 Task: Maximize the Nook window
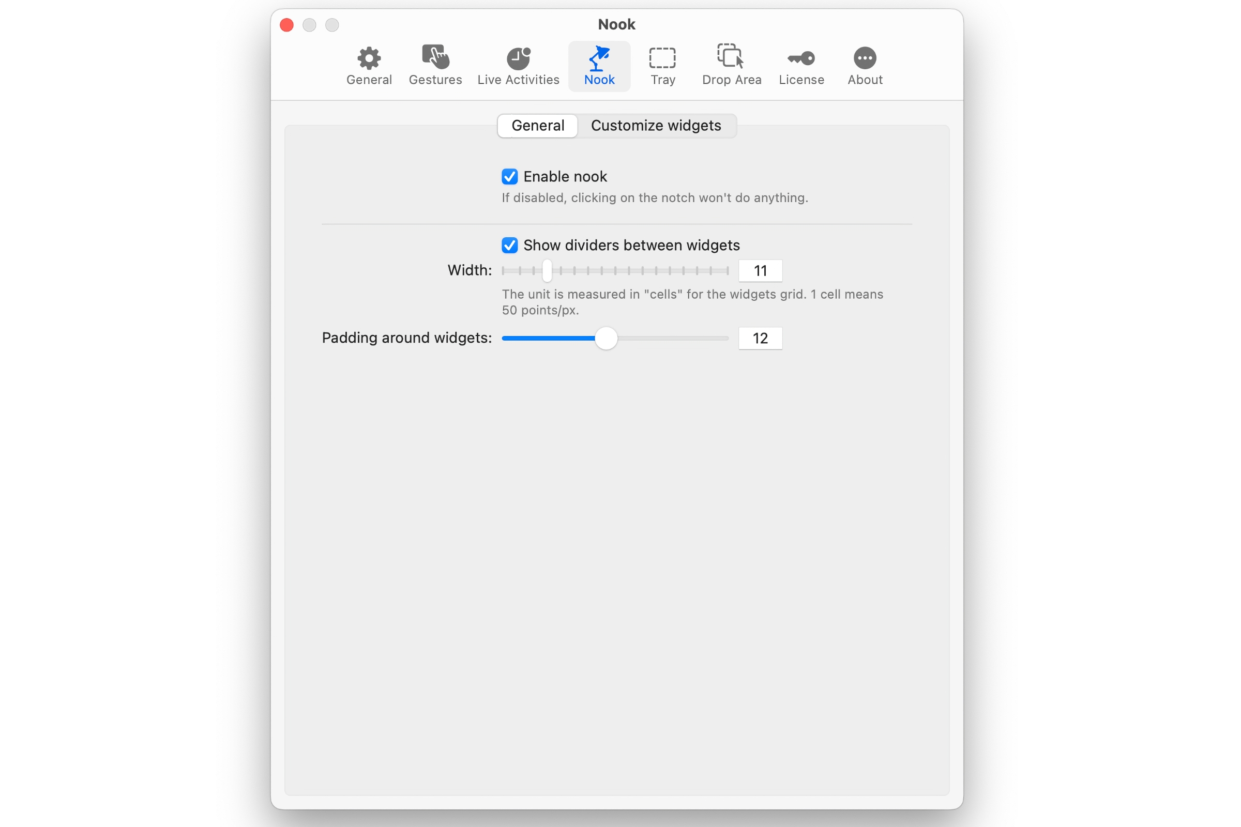[332, 25]
